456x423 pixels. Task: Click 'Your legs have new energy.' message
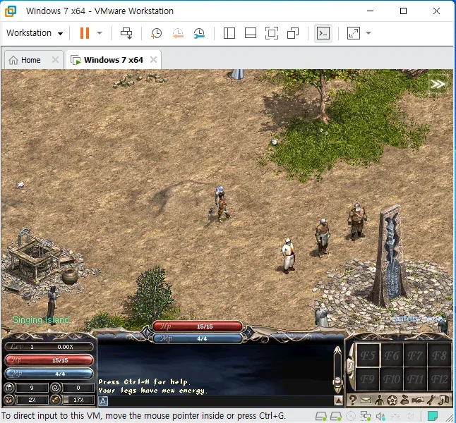(x=152, y=391)
